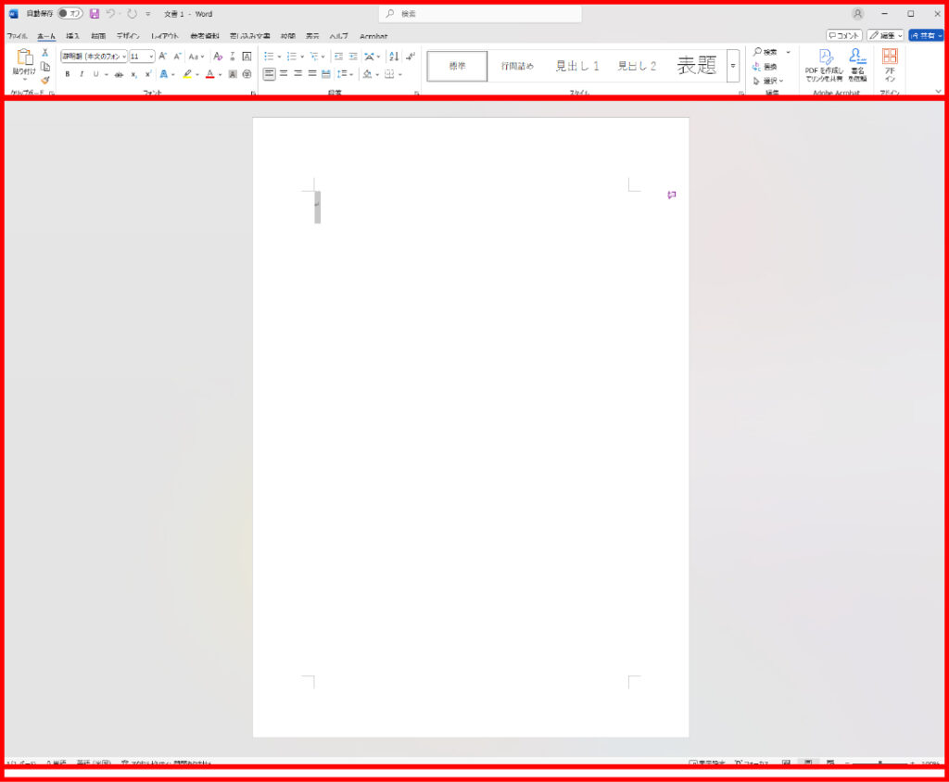Image resolution: width=949 pixels, height=782 pixels.
Task: Clear all formatting with the eraser A icon
Action: tap(218, 57)
